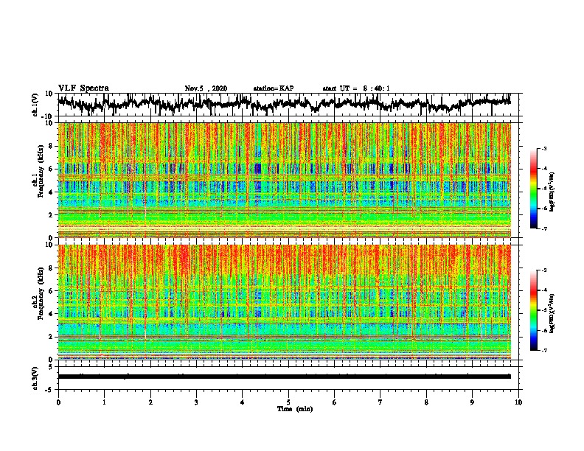
Task: Click the time axis tick label '8'
Action: pyautogui.click(x=426, y=402)
